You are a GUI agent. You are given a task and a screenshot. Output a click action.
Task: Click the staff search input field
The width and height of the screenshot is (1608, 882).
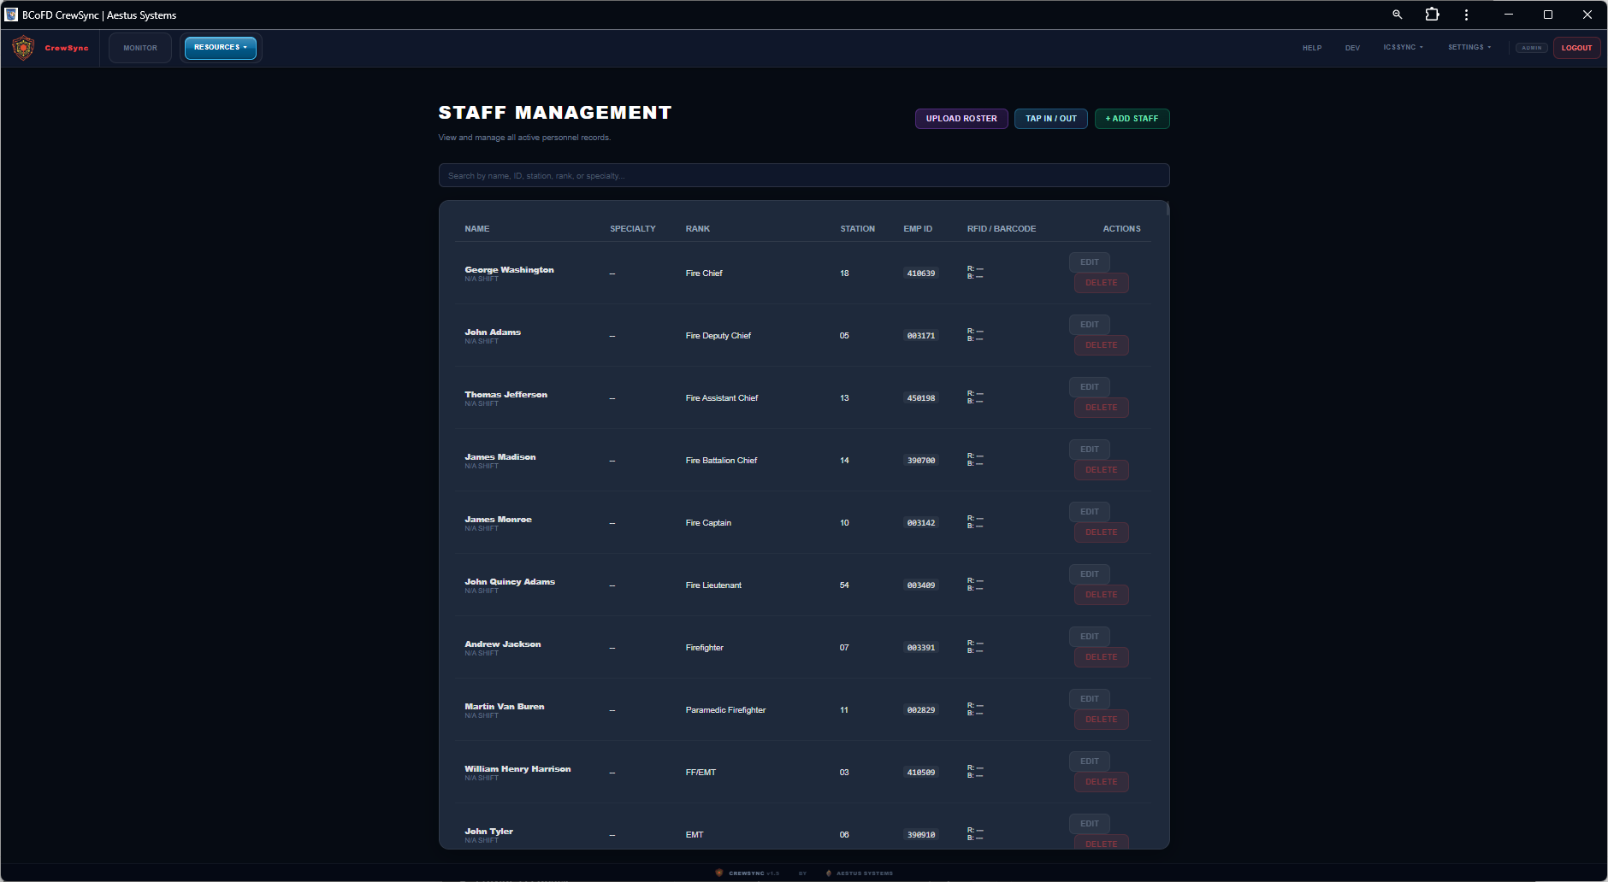(803, 175)
